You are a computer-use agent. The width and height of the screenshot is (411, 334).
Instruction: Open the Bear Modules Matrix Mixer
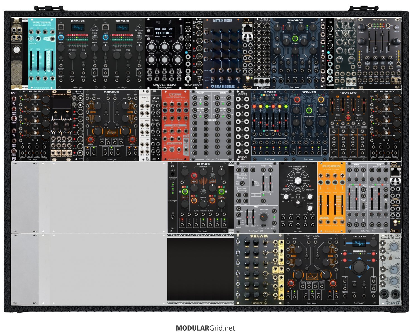click(x=223, y=54)
